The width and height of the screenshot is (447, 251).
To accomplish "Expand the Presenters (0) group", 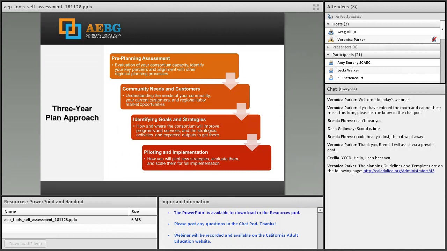I will point(328,47).
